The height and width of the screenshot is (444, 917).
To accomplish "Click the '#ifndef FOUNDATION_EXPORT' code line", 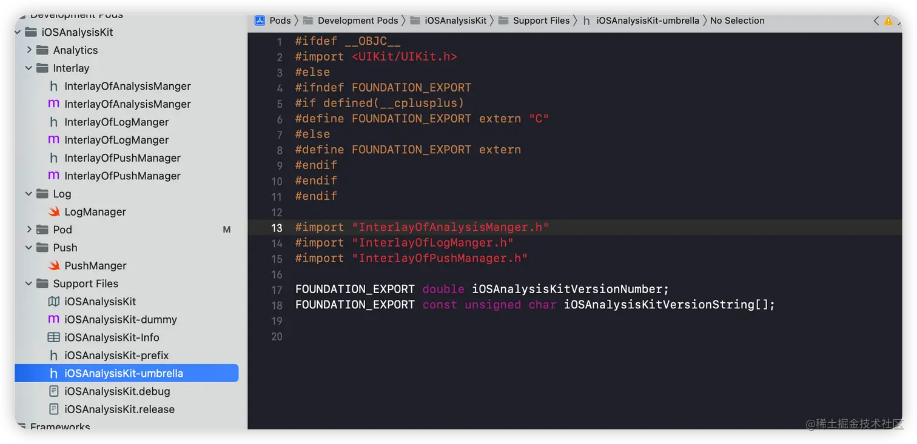I will (383, 88).
